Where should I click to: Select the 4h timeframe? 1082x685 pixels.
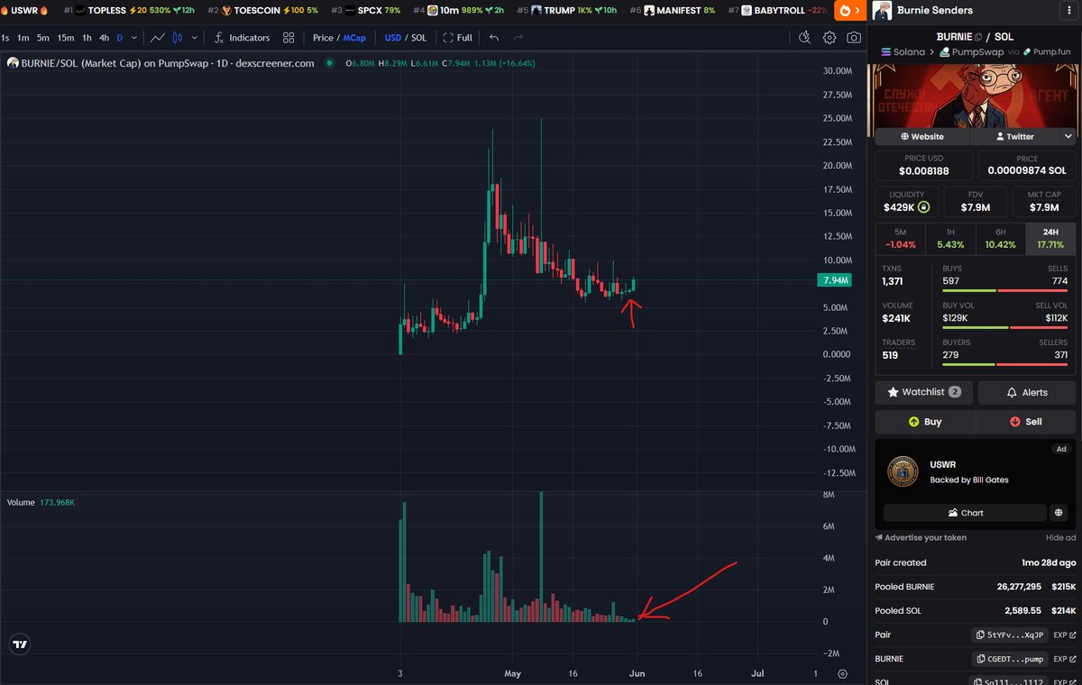click(105, 38)
